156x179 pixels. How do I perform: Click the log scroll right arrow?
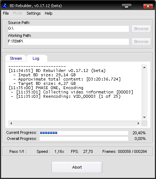click(138, 123)
